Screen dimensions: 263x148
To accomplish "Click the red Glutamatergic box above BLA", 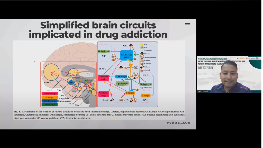I will pyautogui.click(x=104, y=94).
